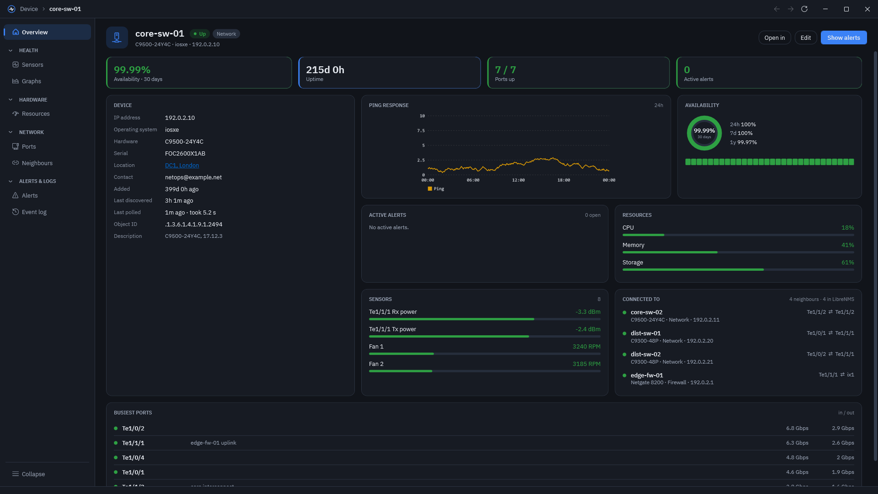Image resolution: width=878 pixels, height=494 pixels.
Task: Select busiest port Te1/0/4 row
Action: click(484, 457)
